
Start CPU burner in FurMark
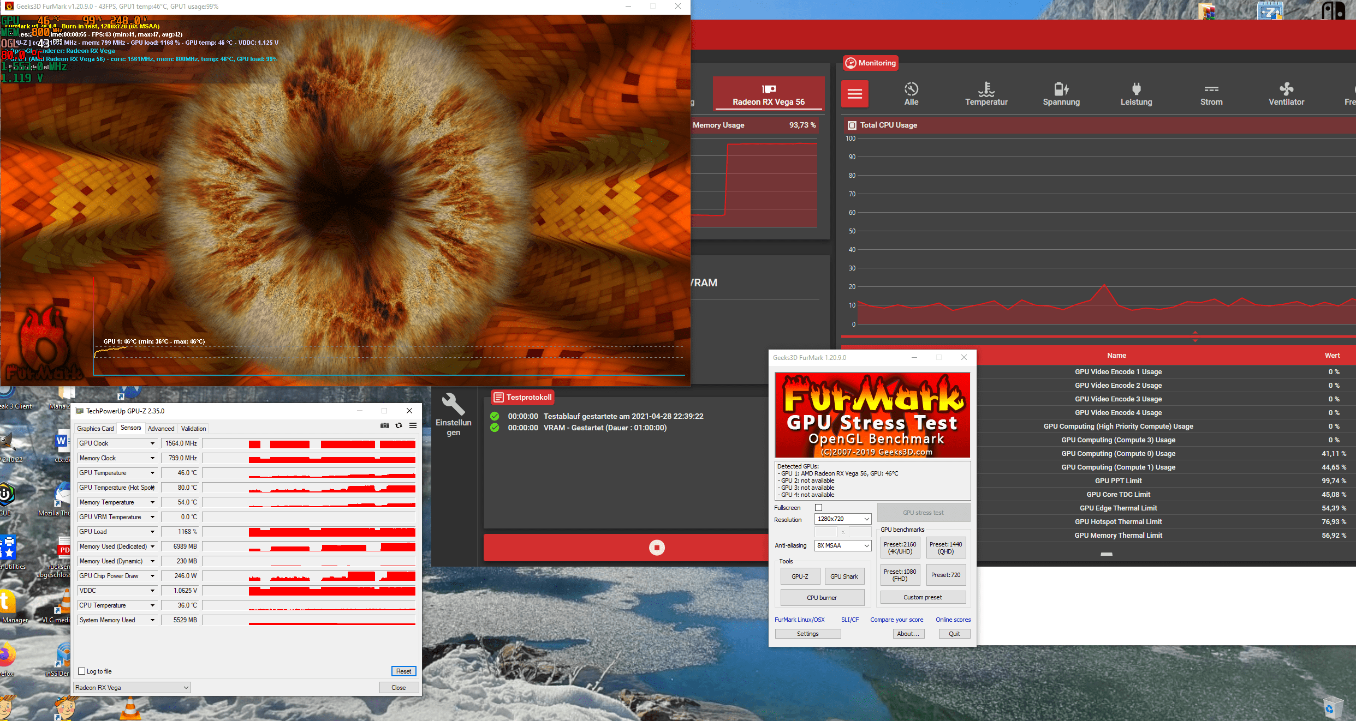[822, 598]
